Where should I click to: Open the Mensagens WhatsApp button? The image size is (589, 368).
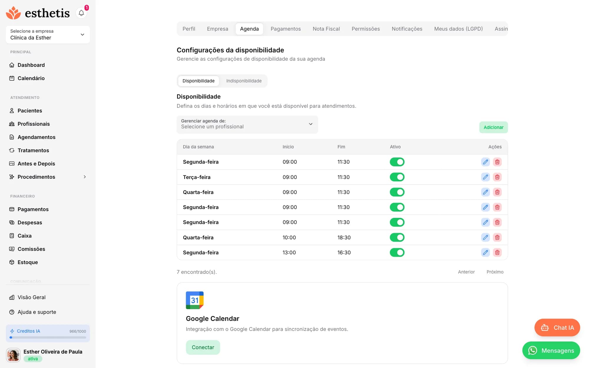[551, 350]
